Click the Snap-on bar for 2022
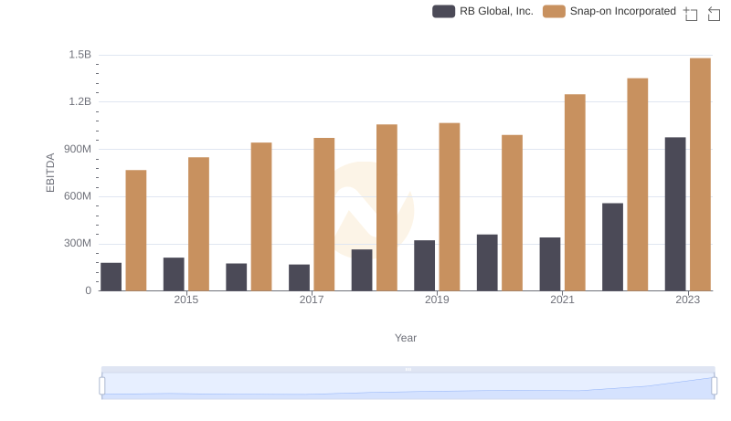Screen dimensions: 731x421 tap(638, 184)
